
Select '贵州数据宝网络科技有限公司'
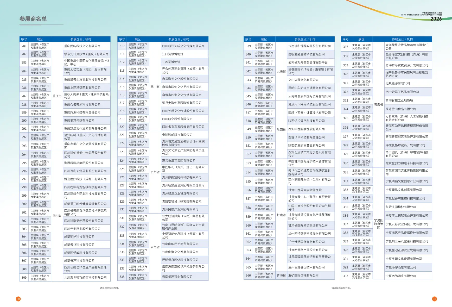pyautogui.click(x=182, y=177)
